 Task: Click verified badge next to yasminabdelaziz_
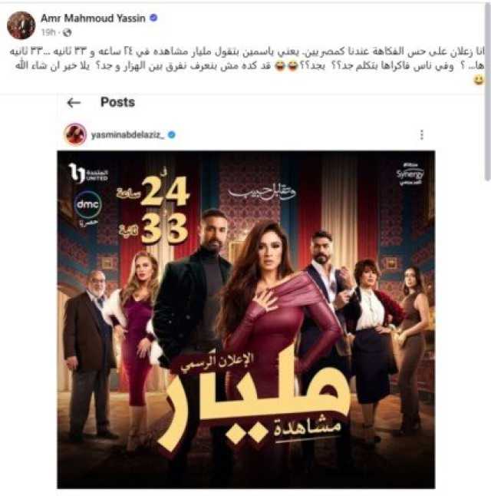pos(171,135)
